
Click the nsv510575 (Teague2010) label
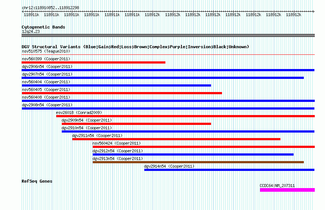coord(46,51)
